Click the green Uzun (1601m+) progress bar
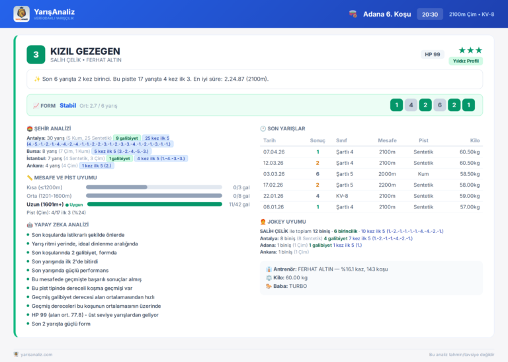508x362 pixels. [x=155, y=204]
